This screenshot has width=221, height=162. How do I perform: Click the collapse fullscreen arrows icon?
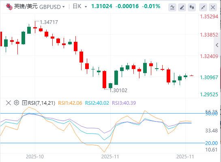(203, 7)
